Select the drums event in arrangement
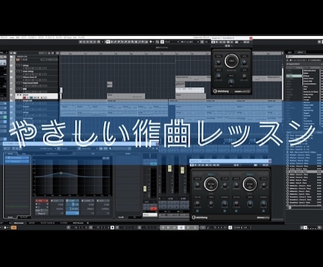 click(126, 96)
